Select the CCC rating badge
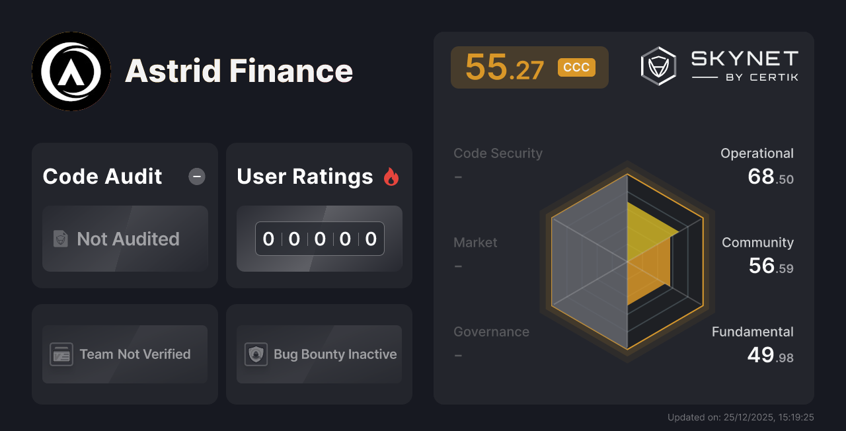 tap(576, 67)
